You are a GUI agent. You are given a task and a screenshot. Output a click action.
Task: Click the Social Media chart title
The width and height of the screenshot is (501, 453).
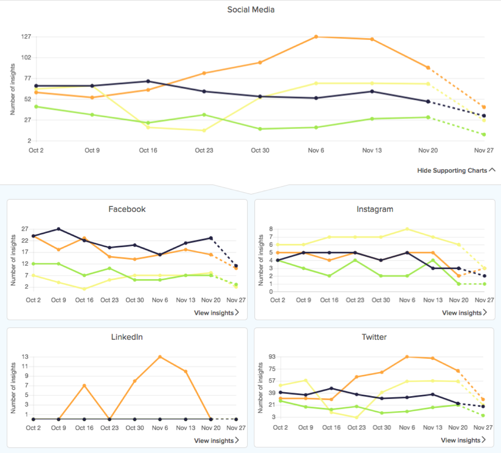click(x=251, y=10)
